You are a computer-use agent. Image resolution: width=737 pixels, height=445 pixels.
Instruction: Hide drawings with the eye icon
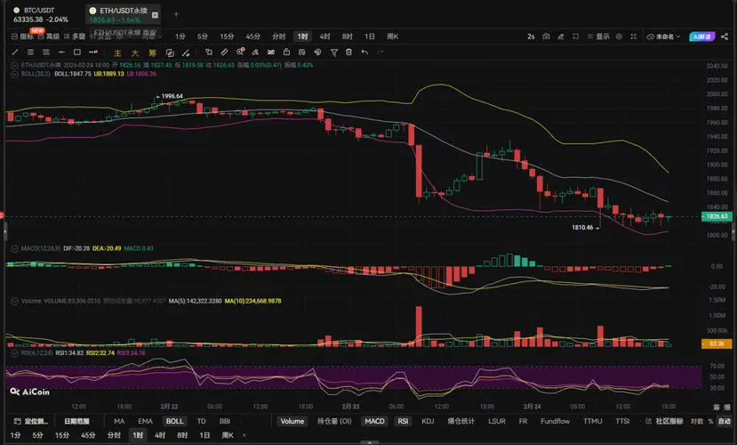pos(317,53)
